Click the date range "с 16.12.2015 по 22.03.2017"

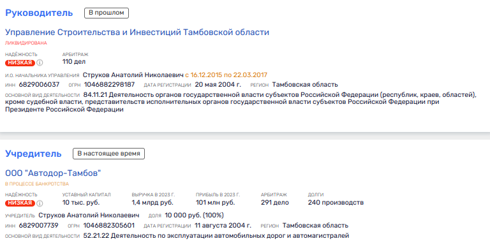226,75
